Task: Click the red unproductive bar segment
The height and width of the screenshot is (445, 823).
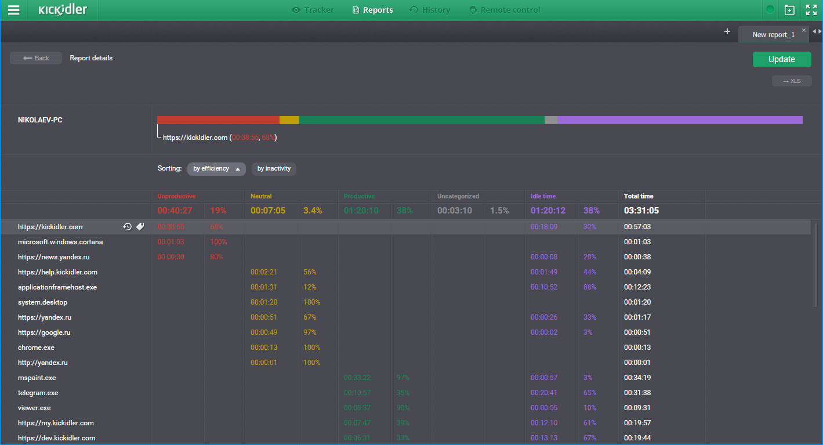Action: tap(218, 120)
